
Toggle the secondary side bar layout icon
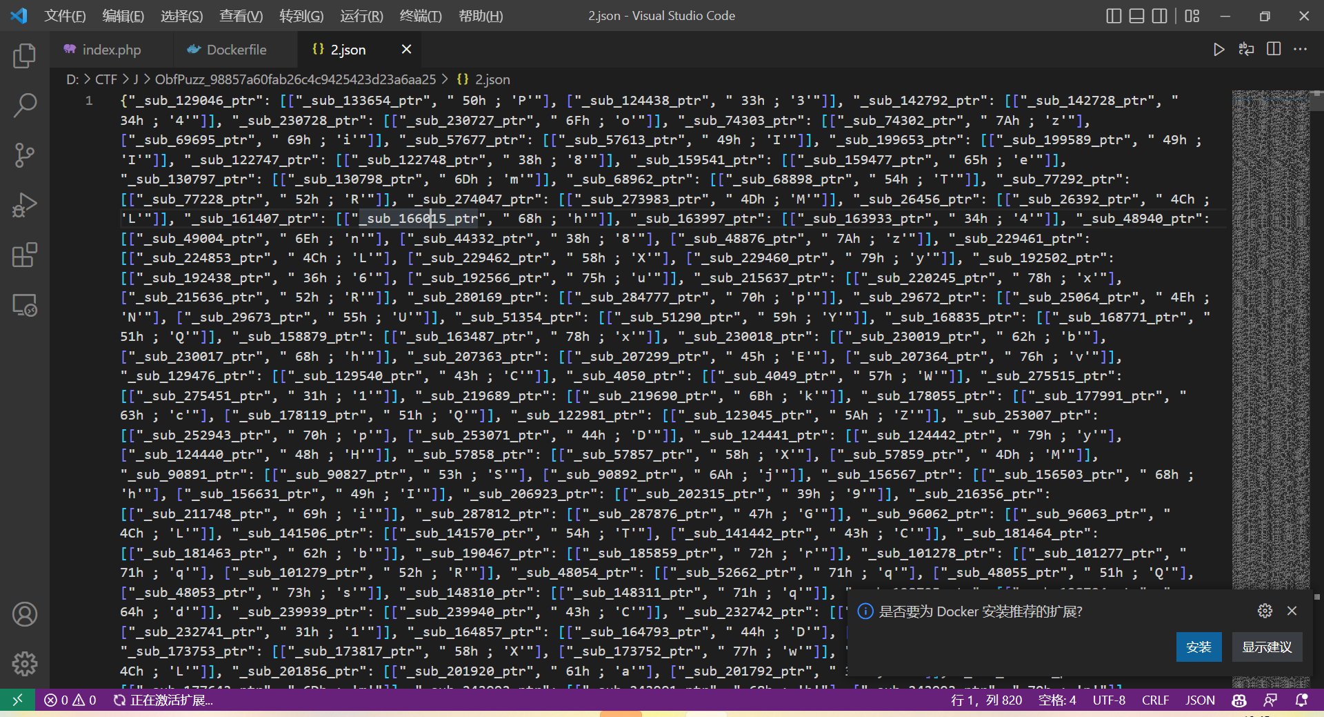coord(1160,16)
